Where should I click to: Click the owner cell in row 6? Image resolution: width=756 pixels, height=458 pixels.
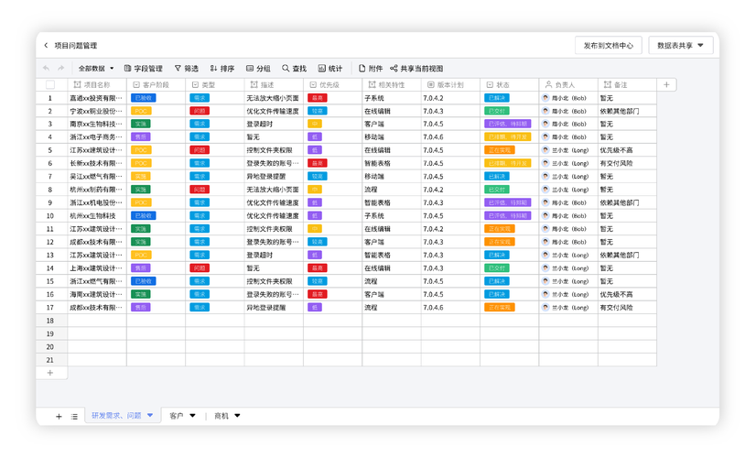coord(568,163)
